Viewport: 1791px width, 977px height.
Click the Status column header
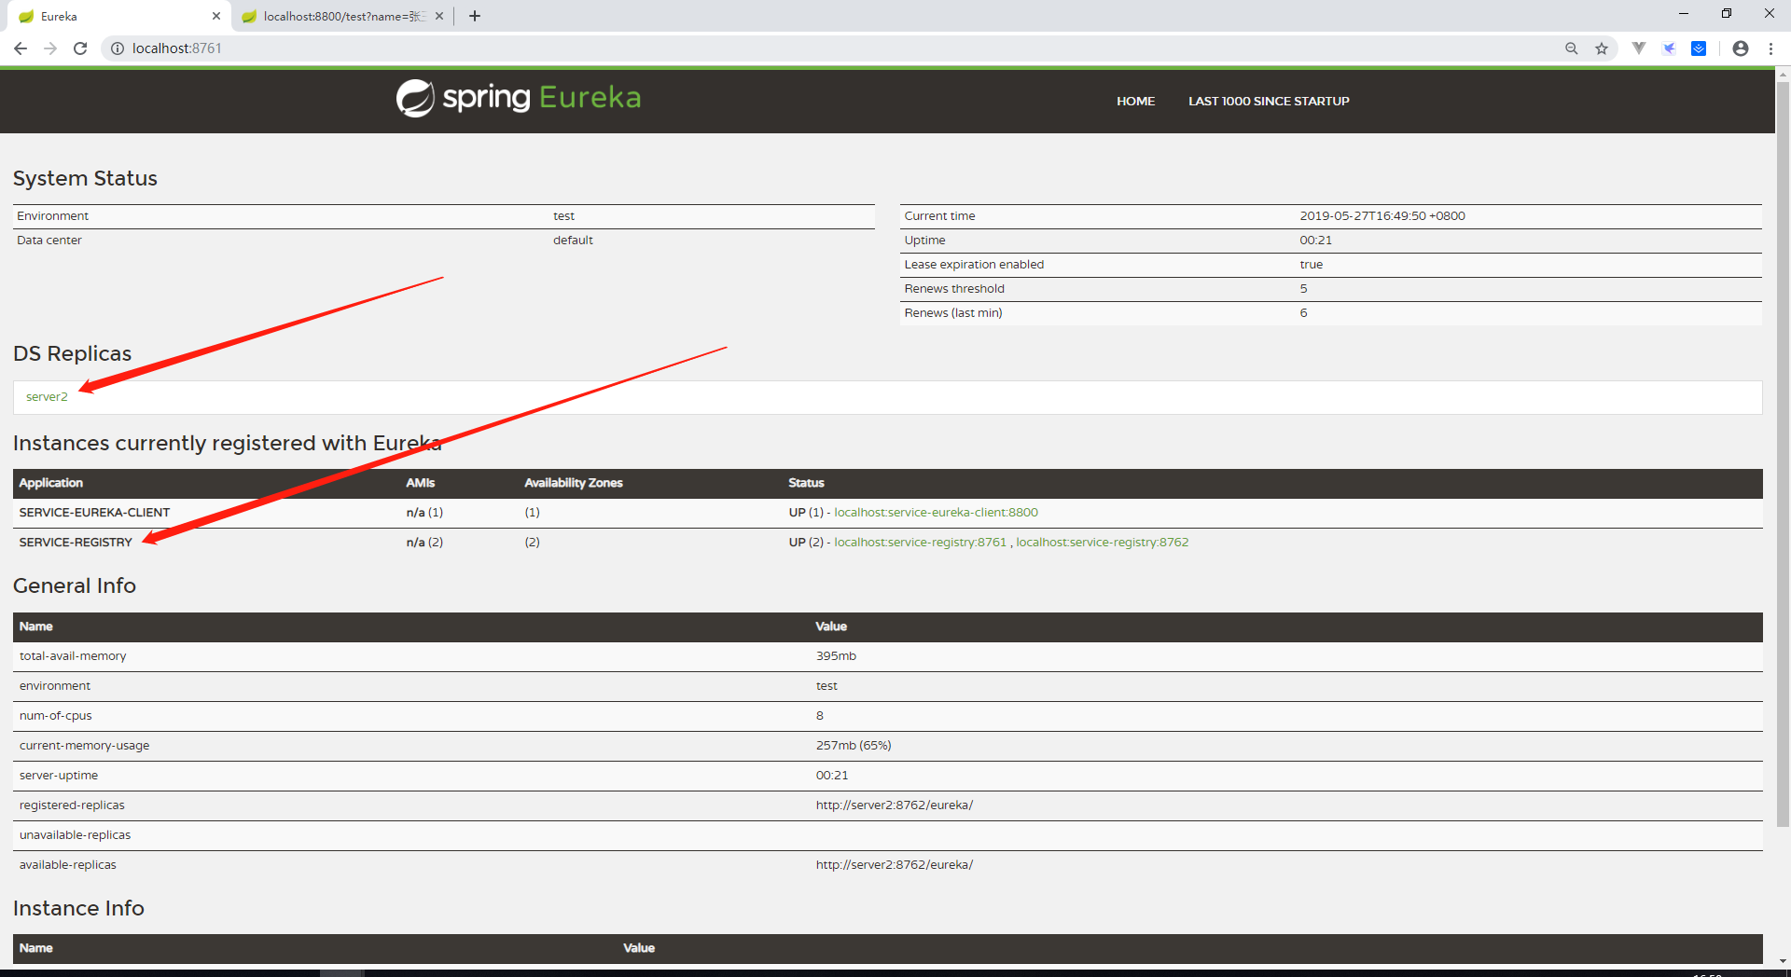coord(806,483)
